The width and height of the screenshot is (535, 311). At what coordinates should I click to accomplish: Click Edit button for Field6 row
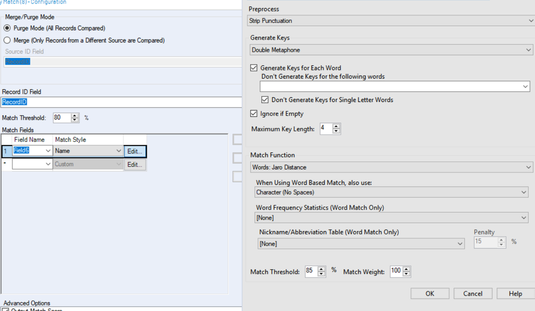[x=135, y=151]
